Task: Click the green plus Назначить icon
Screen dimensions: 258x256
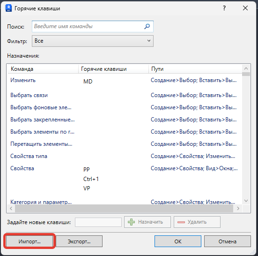Action: (x=131, y=222)
